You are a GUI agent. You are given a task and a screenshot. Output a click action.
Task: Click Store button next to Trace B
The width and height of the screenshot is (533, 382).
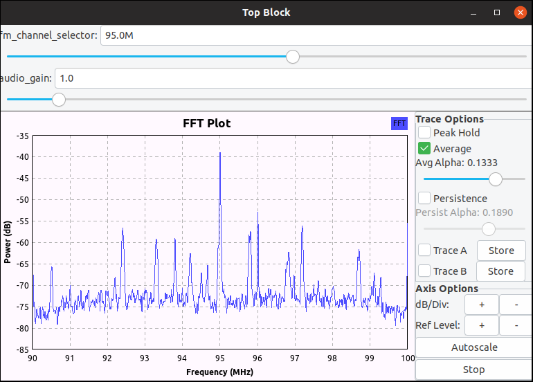tap(500, 271)
